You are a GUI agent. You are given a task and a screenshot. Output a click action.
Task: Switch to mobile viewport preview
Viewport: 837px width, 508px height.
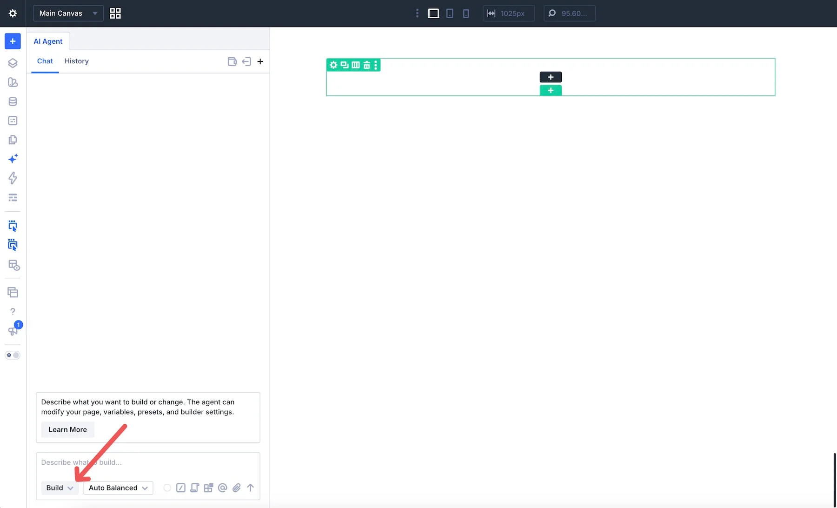[466, 13]
